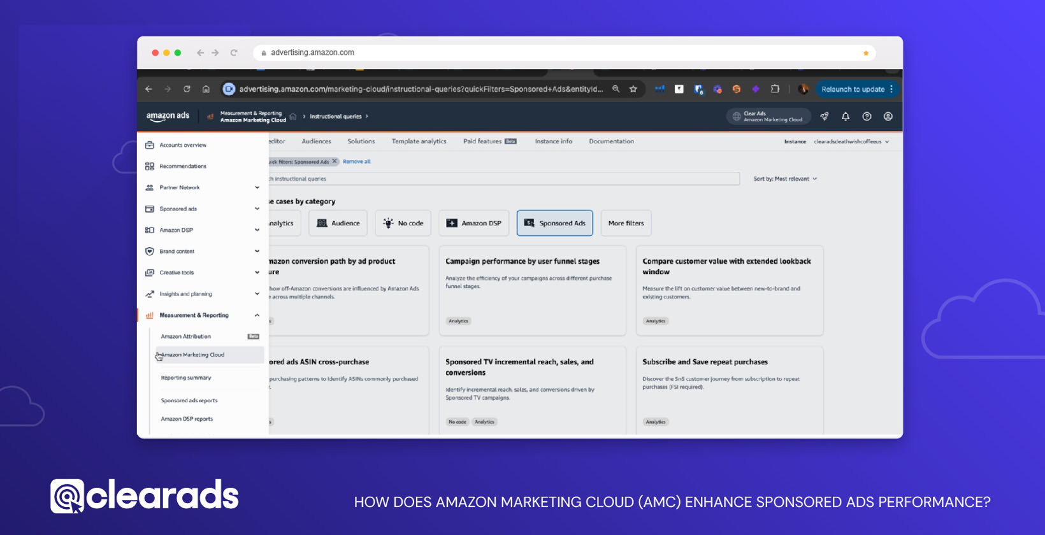
Task: Click the outer advertising.amazon.com address field
Action: [564, 53]
